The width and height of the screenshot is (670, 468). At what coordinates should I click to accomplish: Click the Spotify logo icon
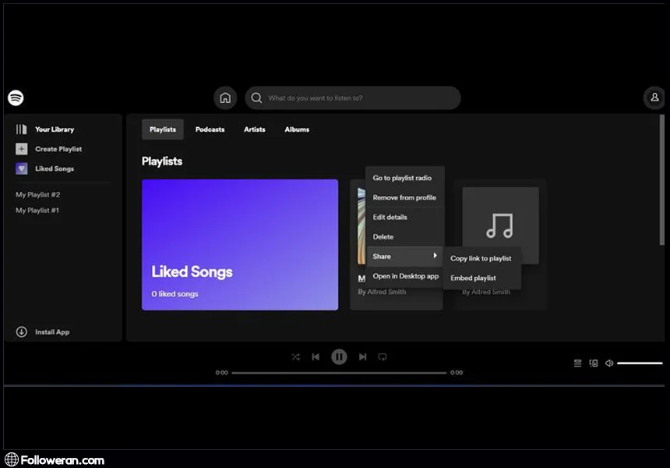(x=16, y=97)
